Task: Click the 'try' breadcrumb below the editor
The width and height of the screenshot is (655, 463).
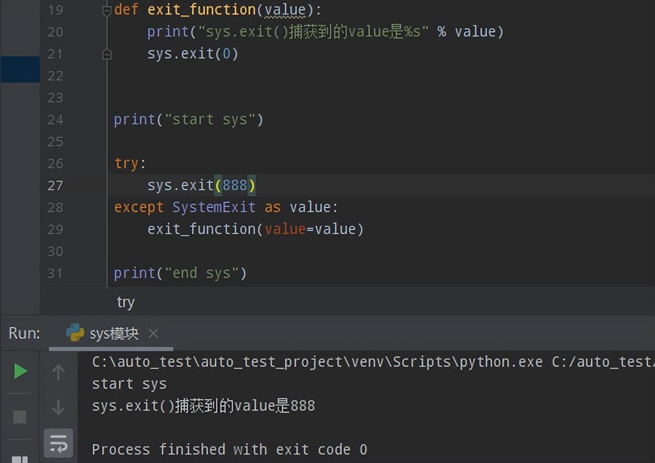Action: (x=125, y=302)
